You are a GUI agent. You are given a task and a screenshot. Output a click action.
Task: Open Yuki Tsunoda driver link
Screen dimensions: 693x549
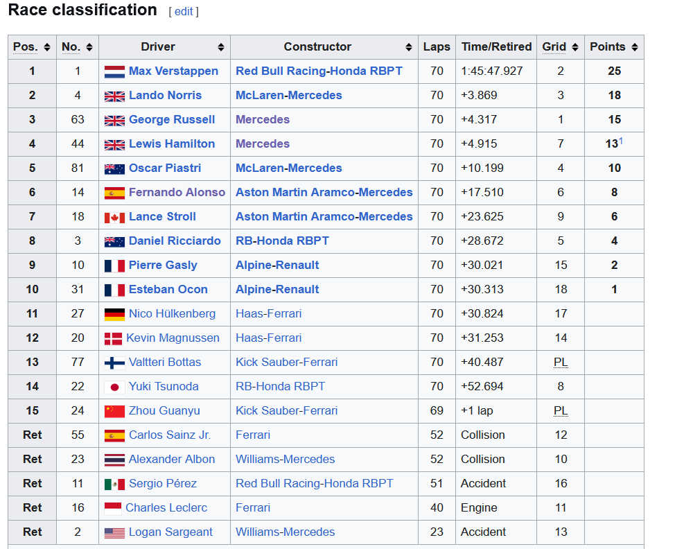(164, 387)
